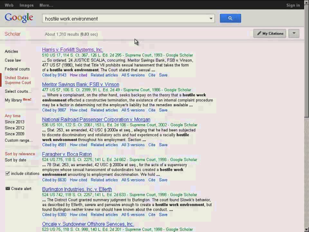Viewport: 309px width, 232px height.
Task: Click Cited by 9867 link
Action: 54,110
